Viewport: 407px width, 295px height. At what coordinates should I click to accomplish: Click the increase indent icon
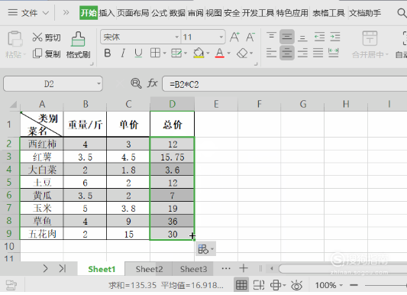(x=335, y=37)
